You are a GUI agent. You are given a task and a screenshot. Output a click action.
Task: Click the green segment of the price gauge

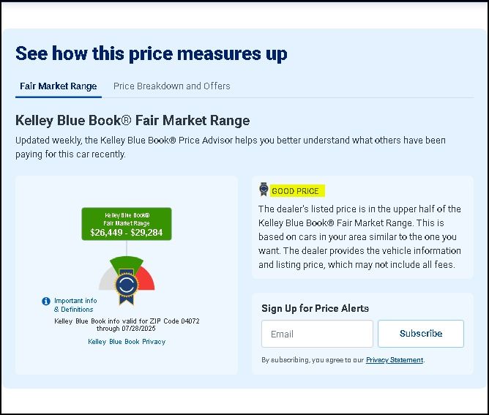tap(127, 263)
